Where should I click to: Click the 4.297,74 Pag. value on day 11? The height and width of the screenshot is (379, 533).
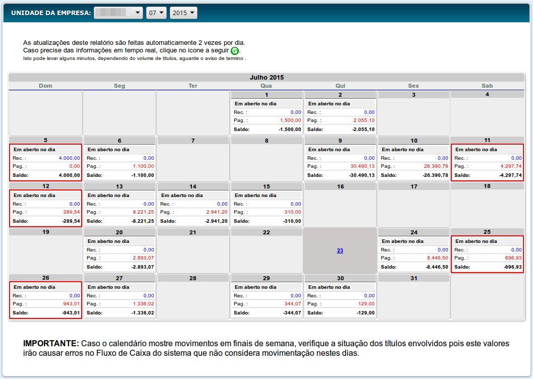511,166
